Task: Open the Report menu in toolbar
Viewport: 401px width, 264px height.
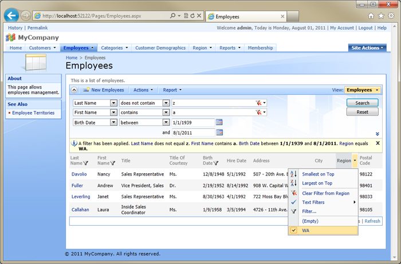Action: click(x=172, y=90)
